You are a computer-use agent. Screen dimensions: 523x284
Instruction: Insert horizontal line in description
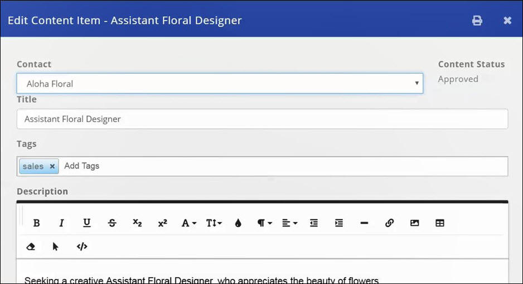tap(364, 223)
